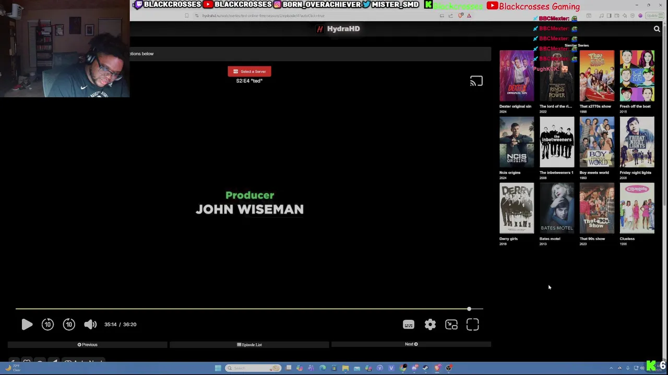
Task: Cast video using the Chromecast icon
Action: click(476, 81)
